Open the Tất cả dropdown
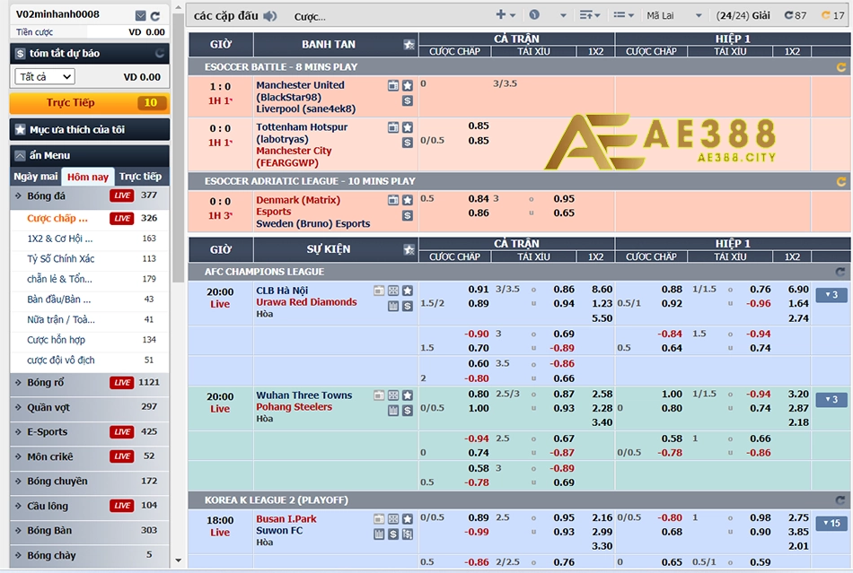Screen dimensions: 853x573 point(45,77)
